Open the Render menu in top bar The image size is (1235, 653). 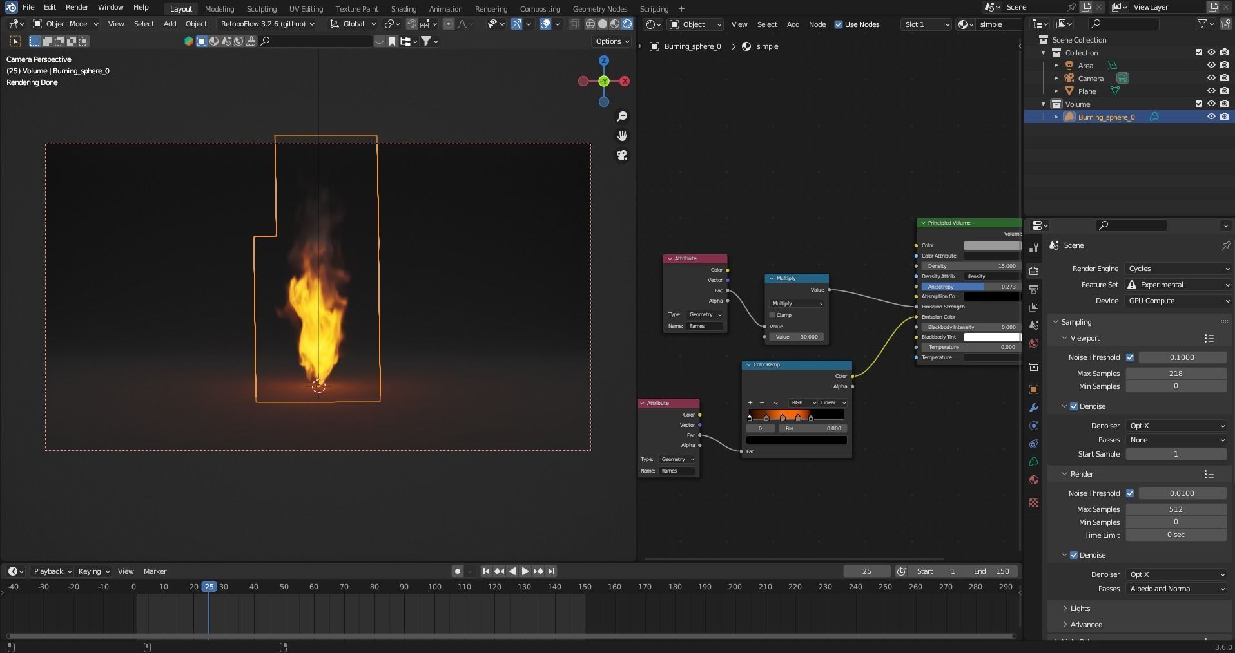click(77, 7)
